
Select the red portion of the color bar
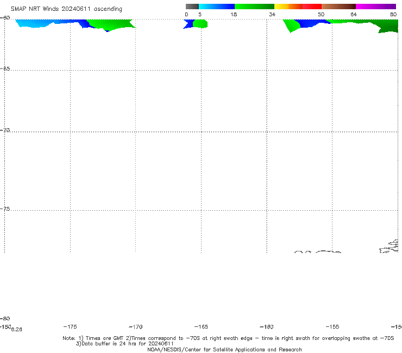[x=312, y=7]
